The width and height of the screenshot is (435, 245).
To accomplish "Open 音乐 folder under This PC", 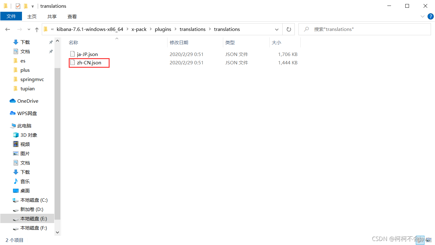I will [x=25, y=181].
